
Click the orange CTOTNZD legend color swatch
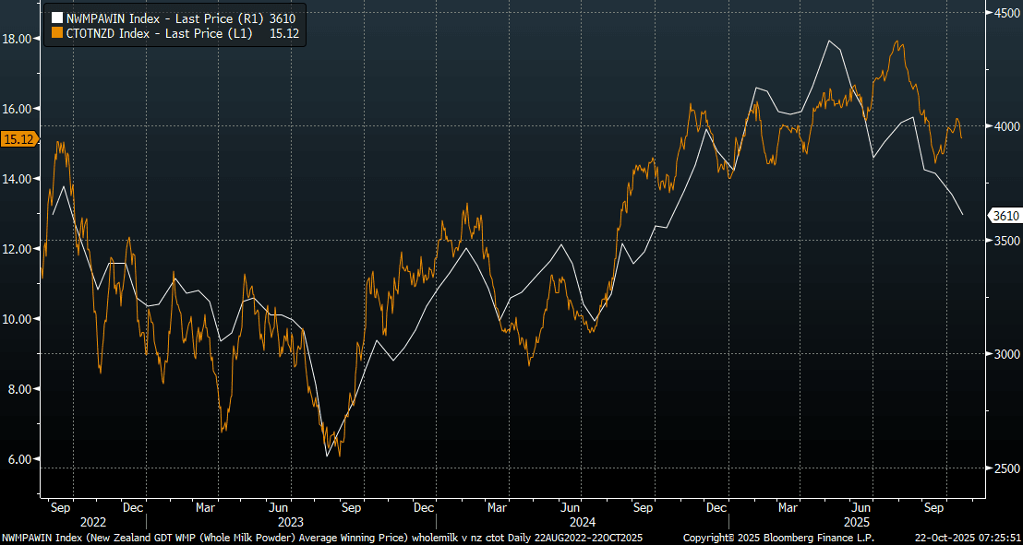click(x=57, y=32)
